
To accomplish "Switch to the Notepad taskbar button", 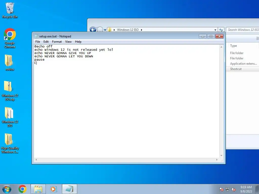I will tap(70, 189).
